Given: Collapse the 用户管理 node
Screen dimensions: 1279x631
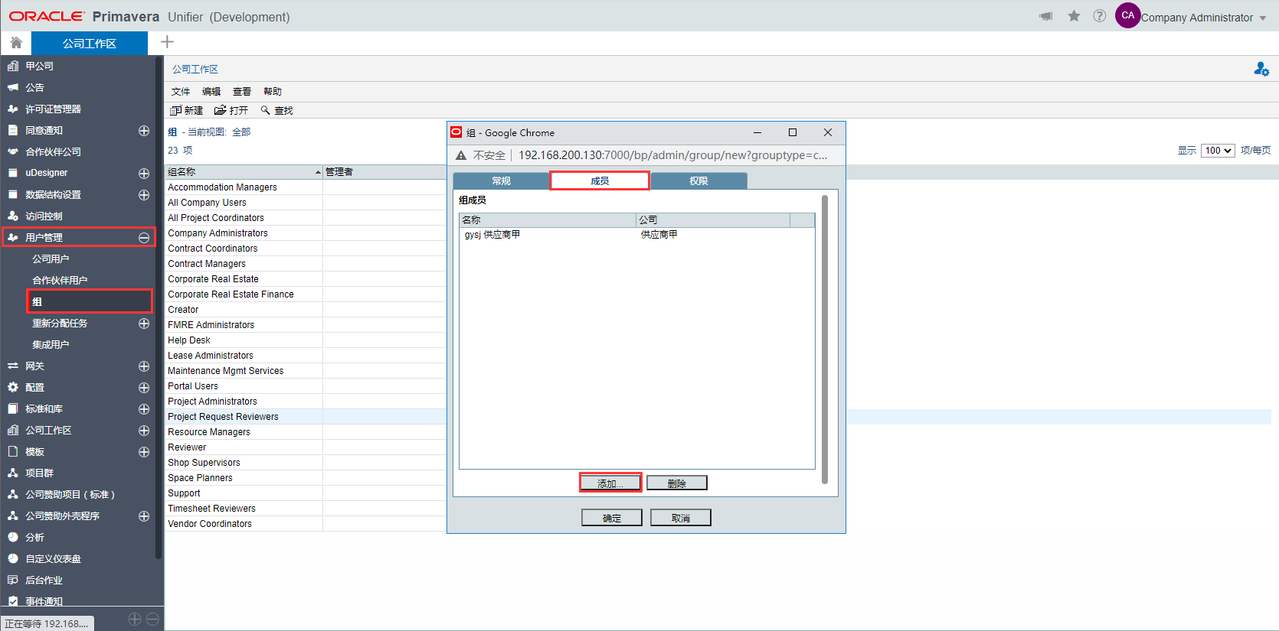Looking at the screenshot, I should click(x=143, y=238).
